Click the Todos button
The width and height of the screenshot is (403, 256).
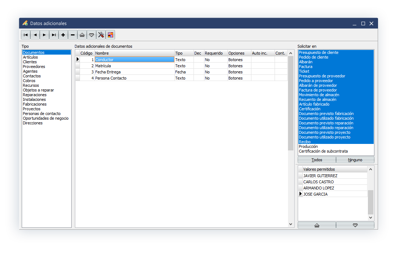click(317, 160)
